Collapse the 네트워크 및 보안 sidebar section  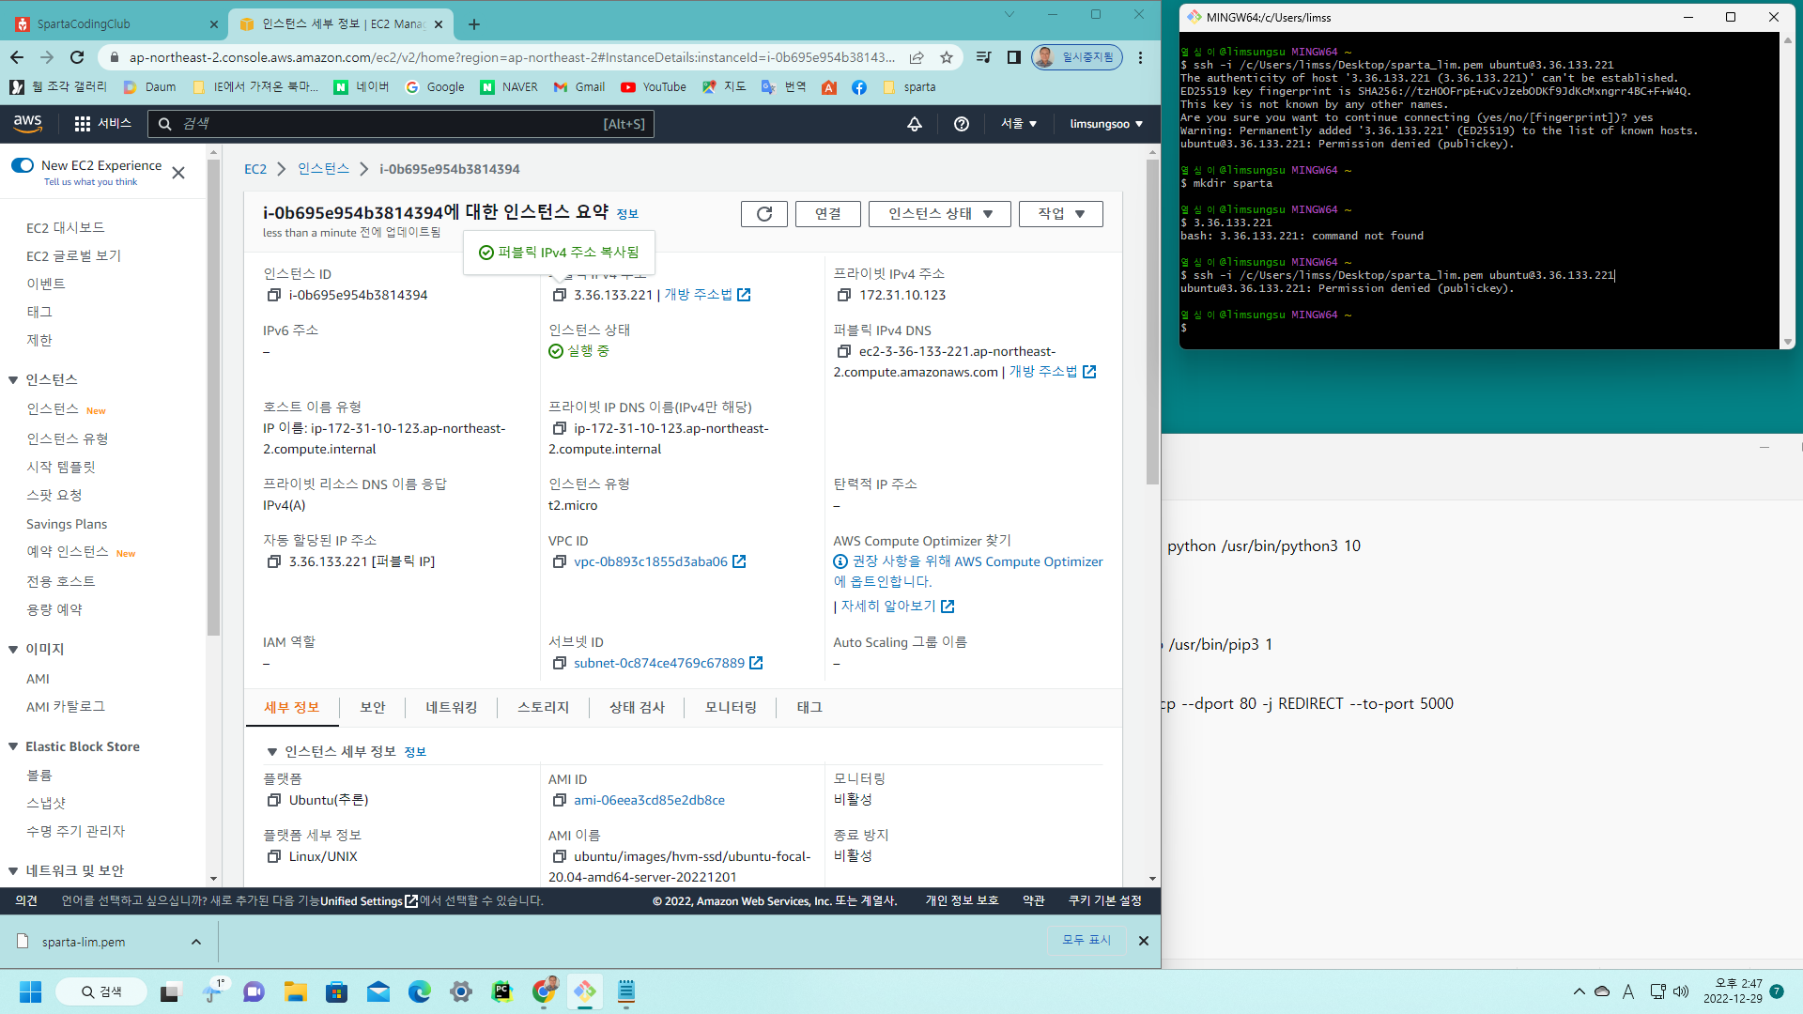pos(13,871)
